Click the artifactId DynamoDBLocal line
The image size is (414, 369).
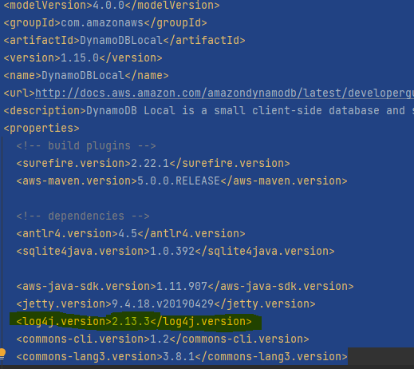[124, 41]
